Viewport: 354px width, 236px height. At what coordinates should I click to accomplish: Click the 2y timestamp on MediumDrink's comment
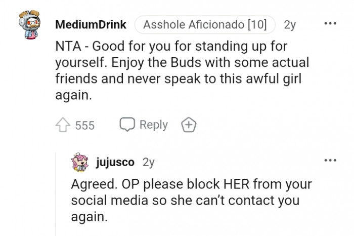click(290, 24)
